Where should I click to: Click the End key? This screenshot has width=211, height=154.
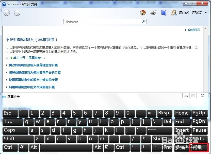pos(182,122)
